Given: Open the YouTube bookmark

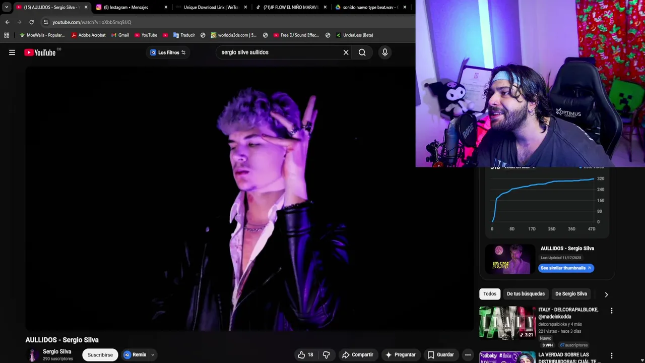Looking at the screenshot, I should (146, 35).
